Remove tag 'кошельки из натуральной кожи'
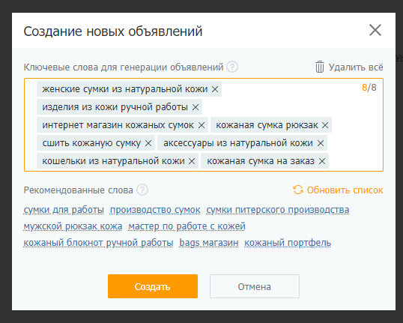 [x=192, y=161]
